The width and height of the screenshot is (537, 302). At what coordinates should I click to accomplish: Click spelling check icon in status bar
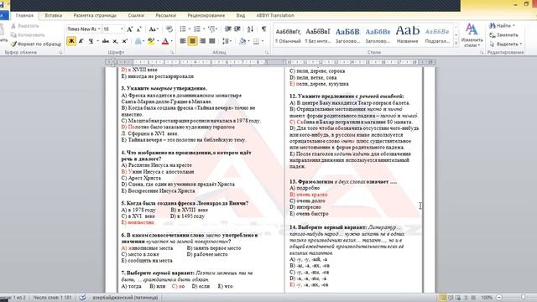point(82,298)
